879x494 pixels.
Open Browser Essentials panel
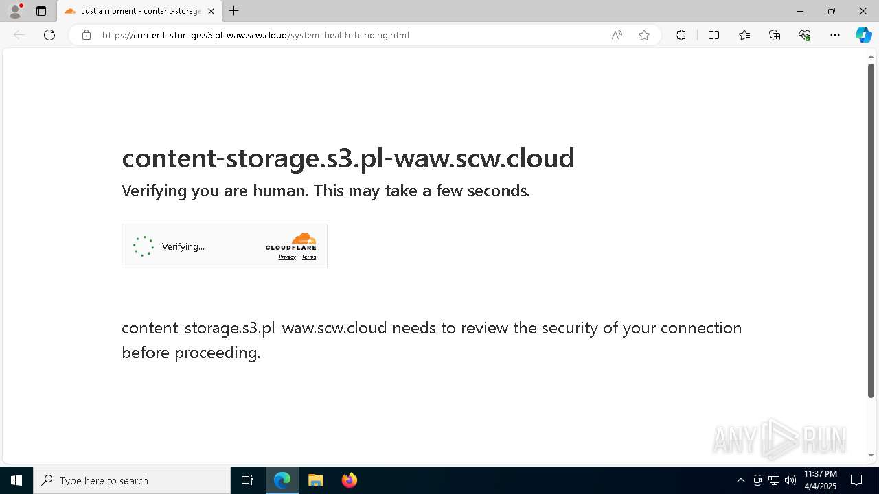805,35
